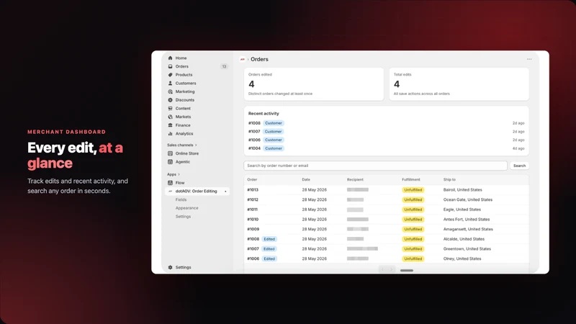Click the Orders edited card
Image resolution: width=576 pixels, height=324 pixels.
[314, 84]
